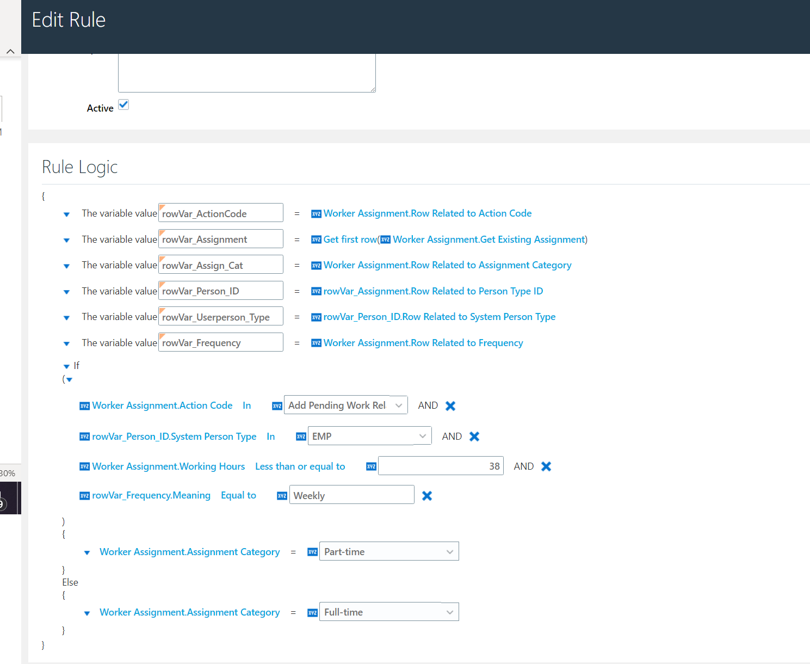Expand the arrow menu beside rowVar_Userperson_Type row
810x664 pixels.
[x=66, y=318]
